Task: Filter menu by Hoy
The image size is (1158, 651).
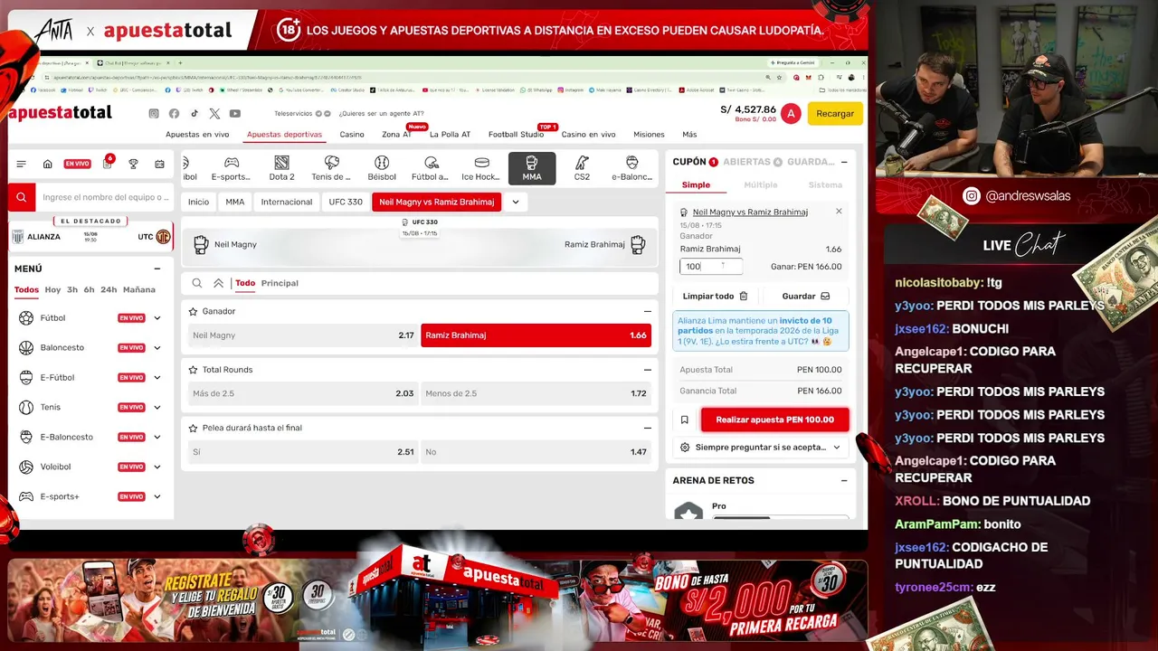Action: click(52, 290)
